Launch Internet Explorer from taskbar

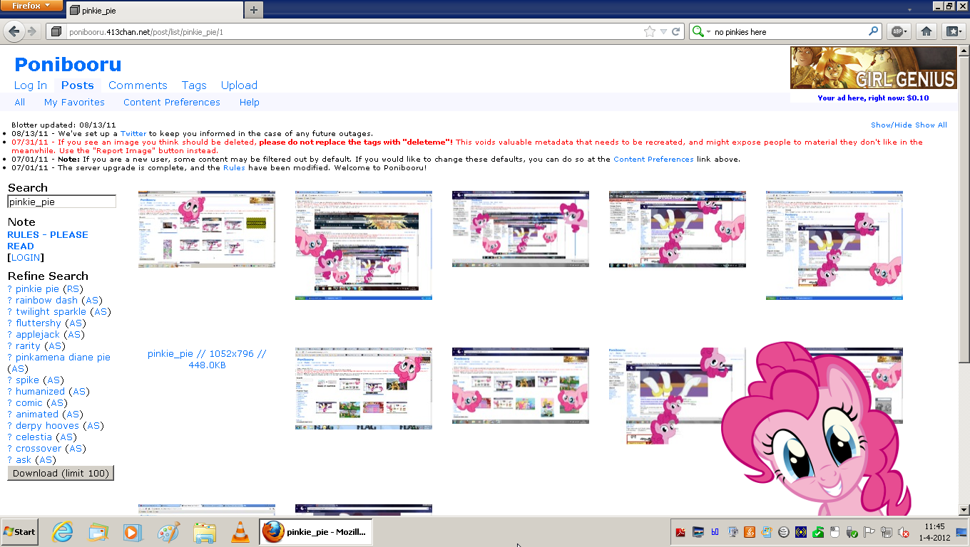pyautogui.click(x=63, y=532)
